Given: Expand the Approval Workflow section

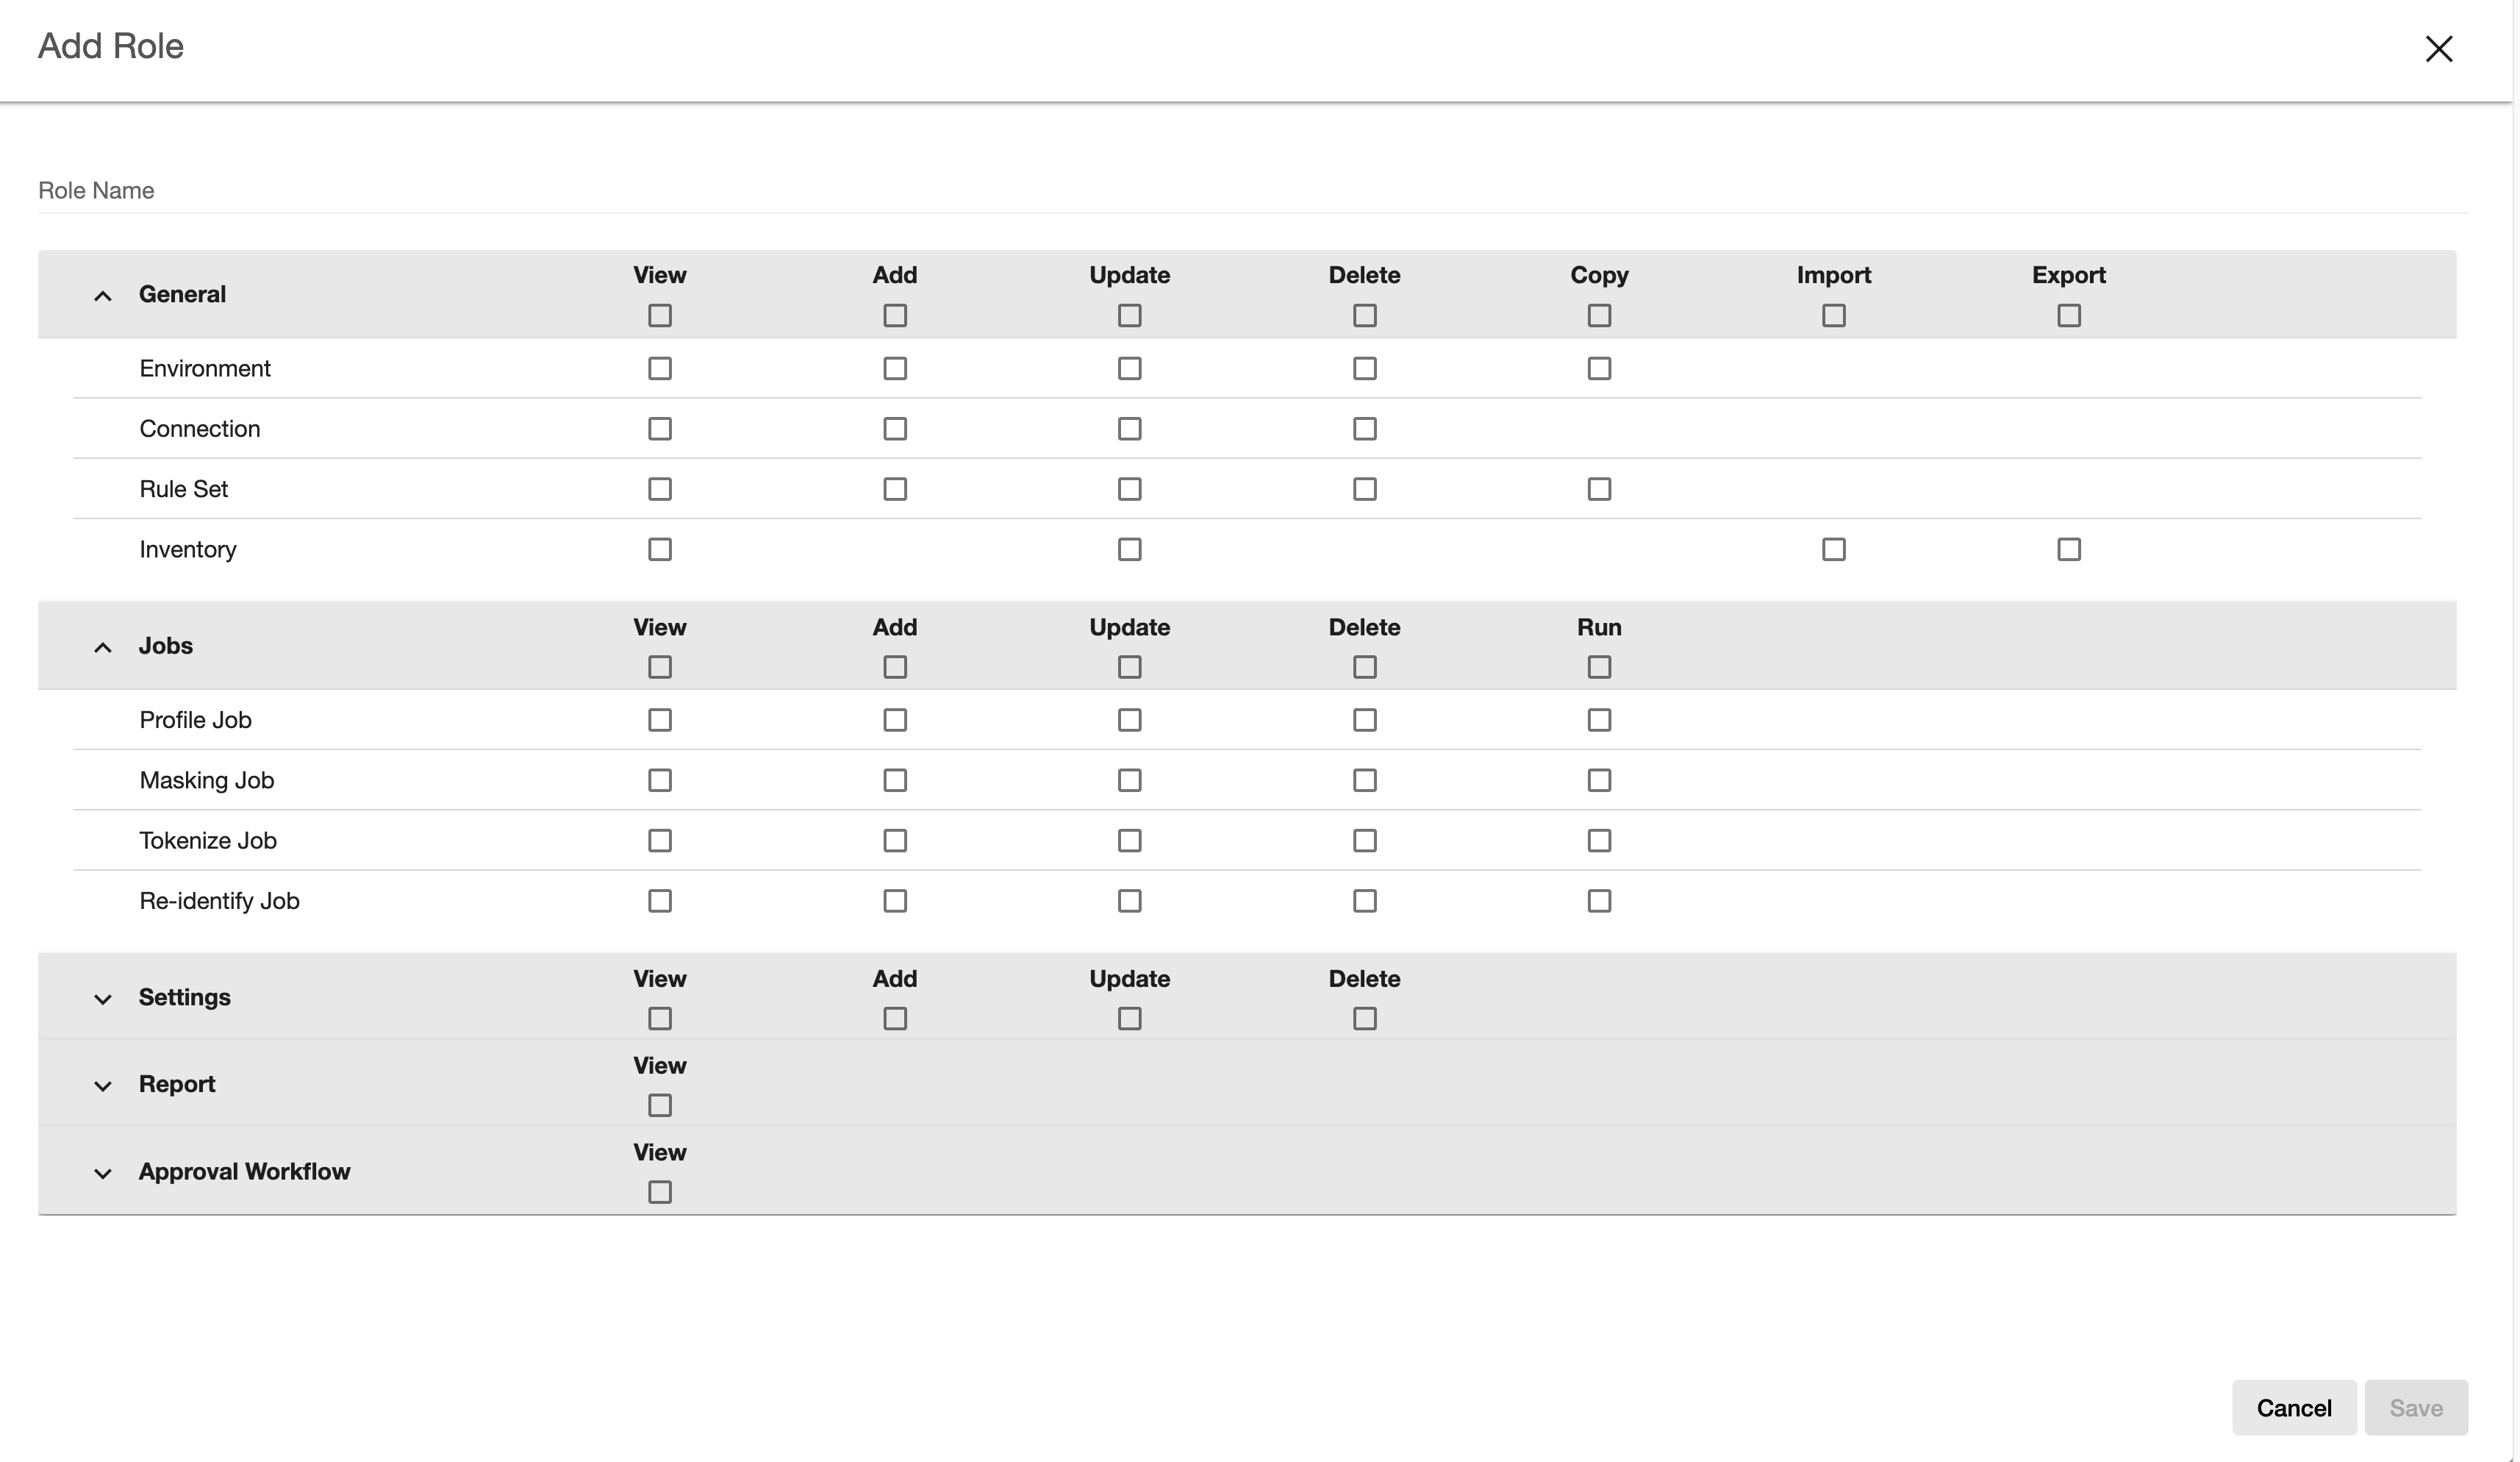Looking at the screenshot, I should click(102, 1173).
